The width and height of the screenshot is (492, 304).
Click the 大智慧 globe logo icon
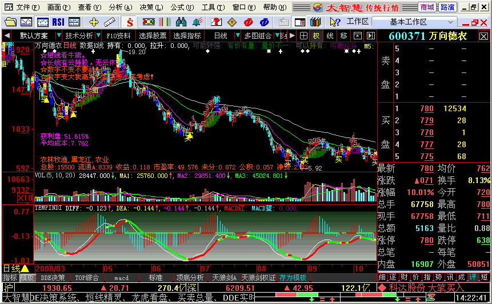click(318, 7)
